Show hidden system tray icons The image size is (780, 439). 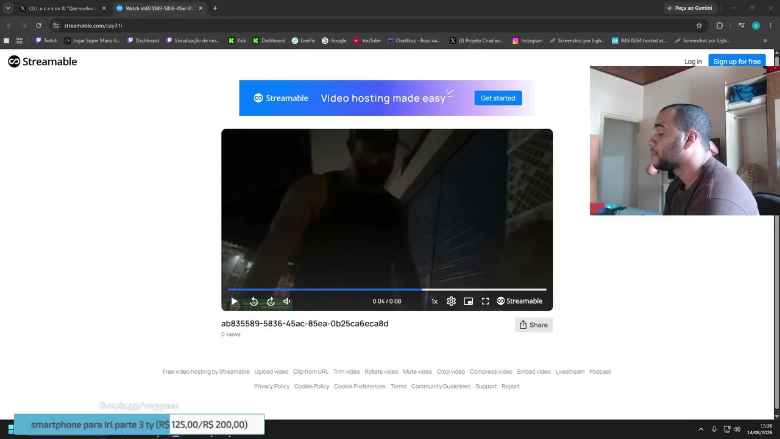point(701,429)
